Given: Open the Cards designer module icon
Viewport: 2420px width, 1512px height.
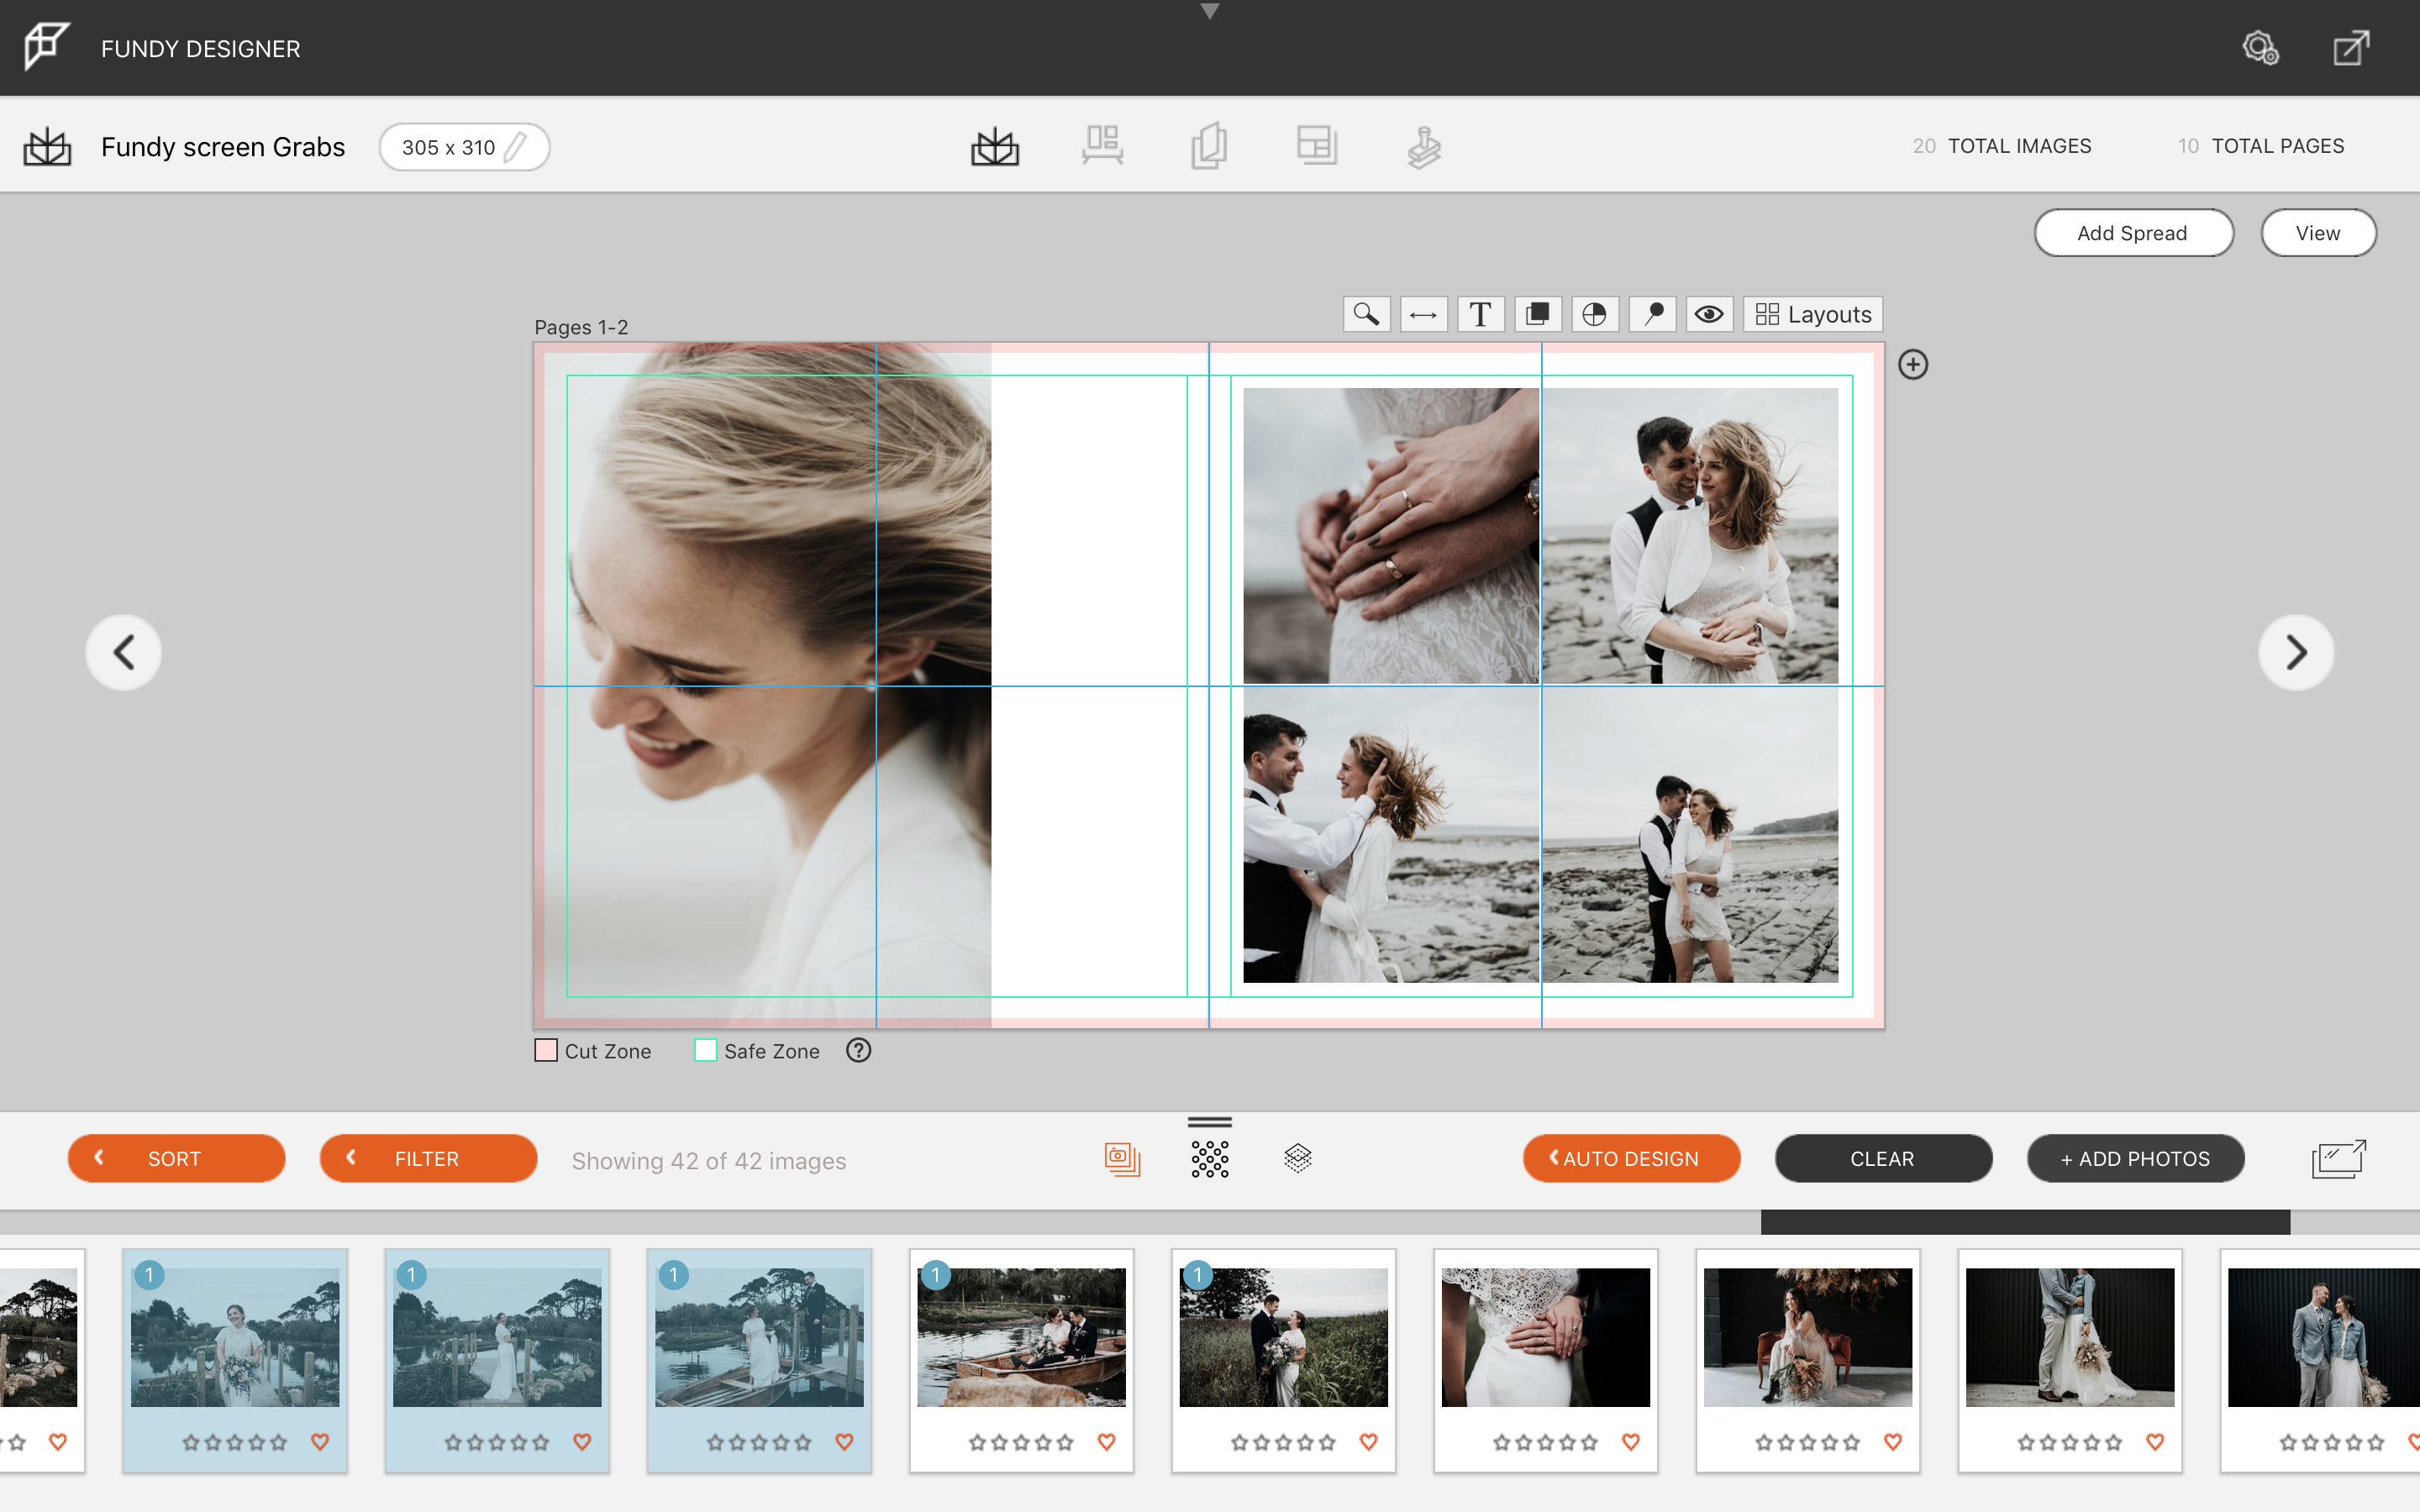Looking at the screenshot, I should [1209, 146].
